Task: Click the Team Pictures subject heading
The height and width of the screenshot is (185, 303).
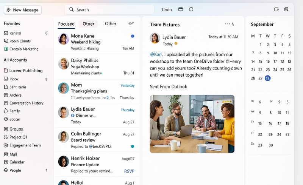Action: point(165,25)
